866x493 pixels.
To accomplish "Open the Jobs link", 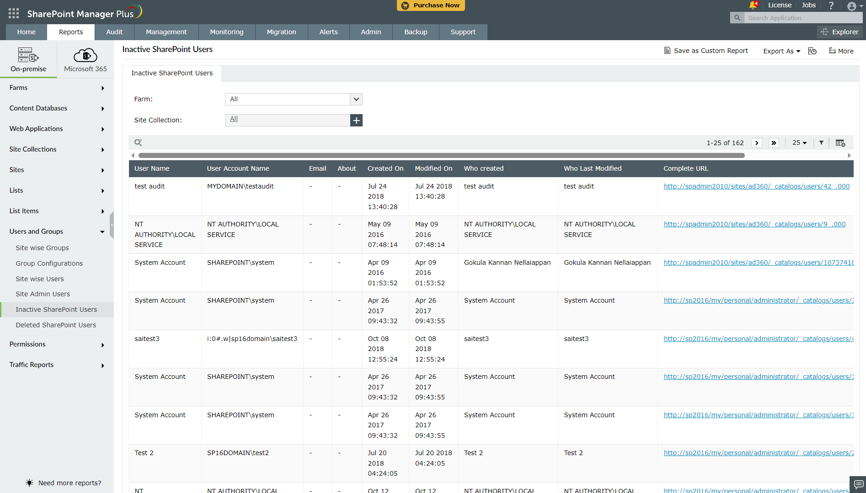I will (809, 5).
